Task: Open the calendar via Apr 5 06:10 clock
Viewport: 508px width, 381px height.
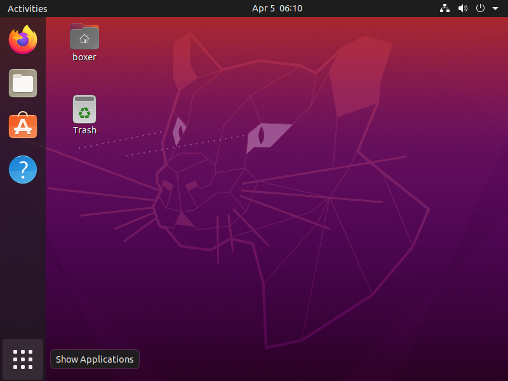Action: coord(277,8)
